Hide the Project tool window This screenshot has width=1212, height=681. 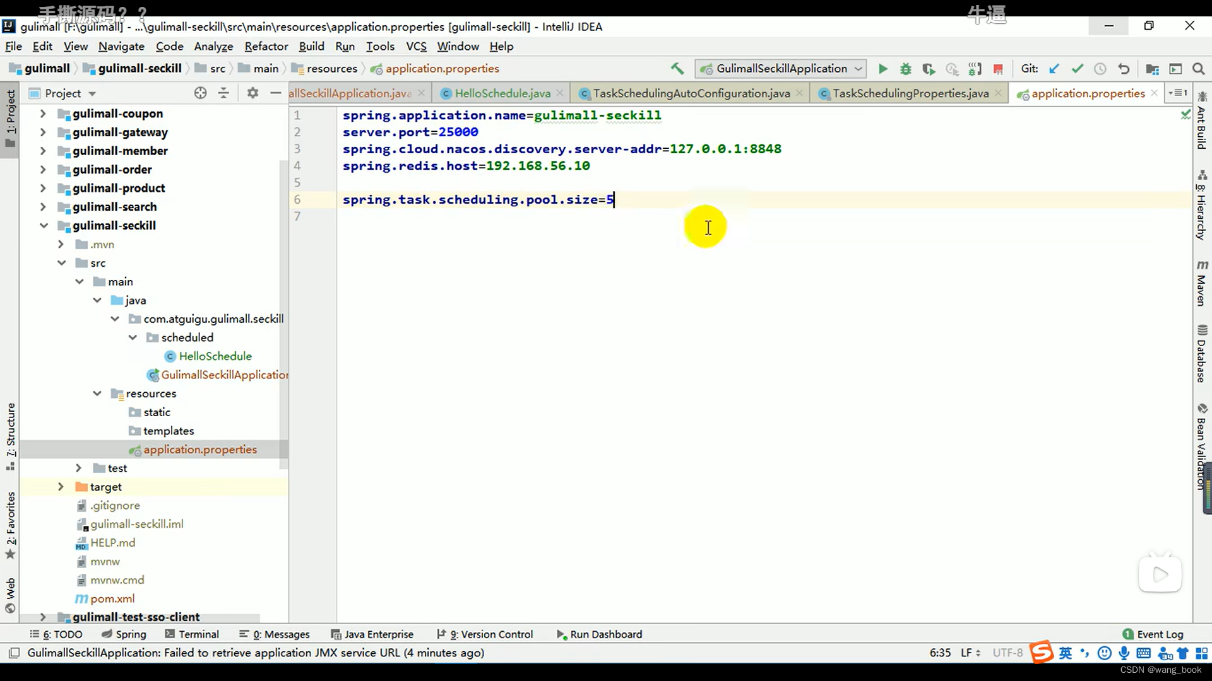275,93
